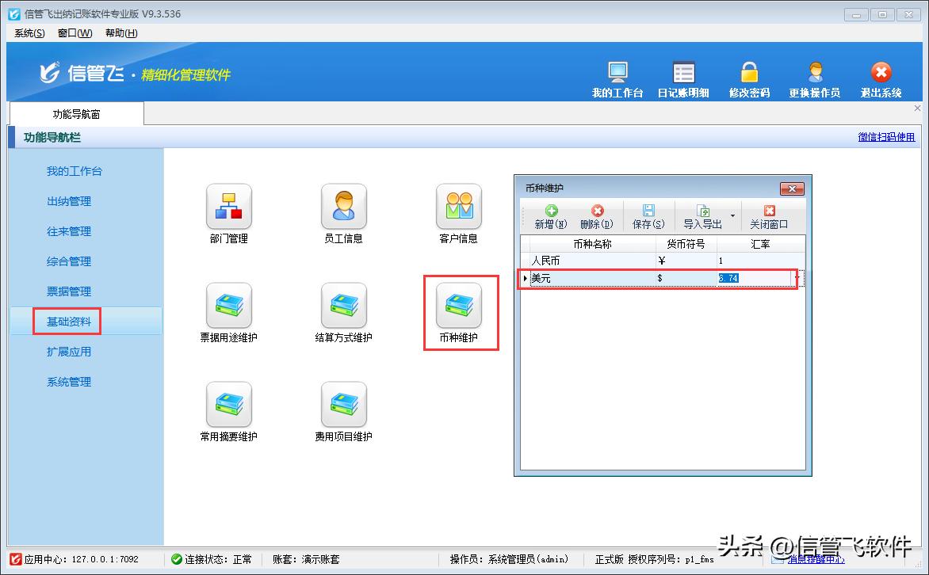Screen dimensions: 929x575
Task: Click the row indicator arrow beside 美元
Action: click(x=525, y=278)
